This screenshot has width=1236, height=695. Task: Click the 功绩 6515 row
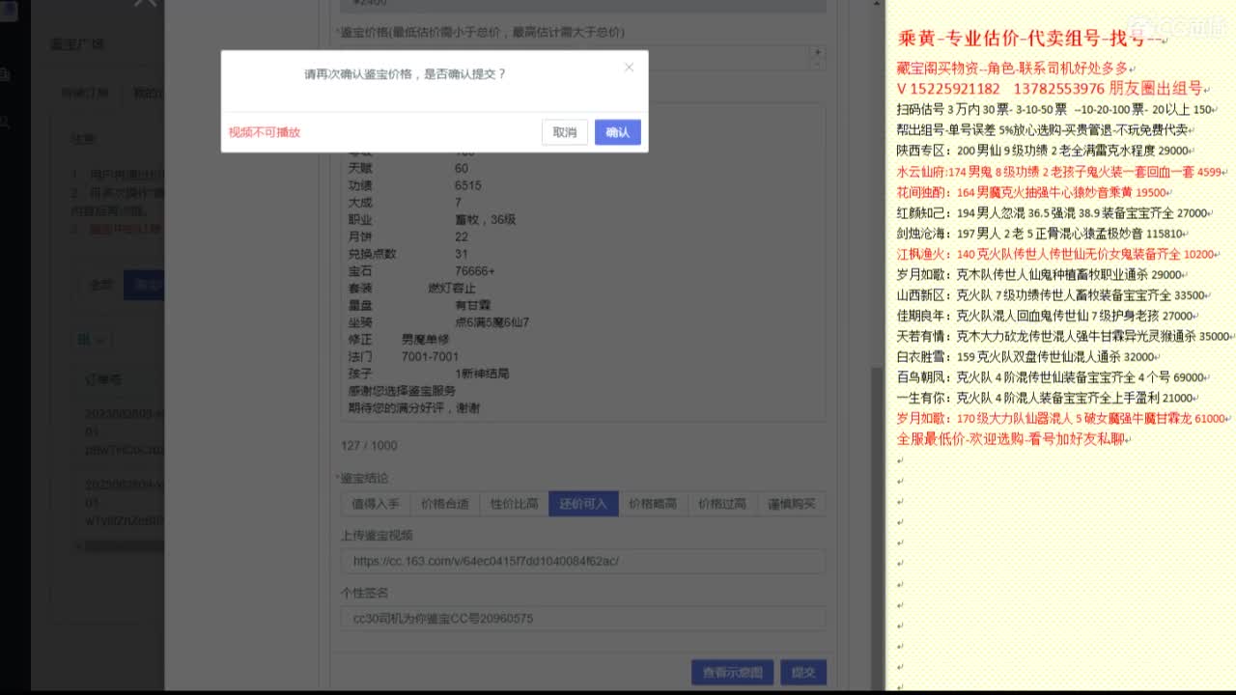415,185
